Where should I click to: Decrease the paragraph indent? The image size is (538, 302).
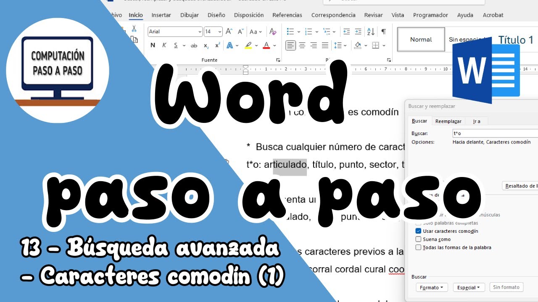(347, 31)
